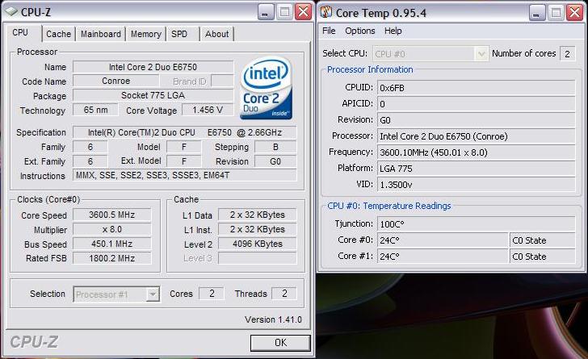Click the Intel Core 2 Duo logo
Viewport: 588px width, 359px height.
[266, 88]
